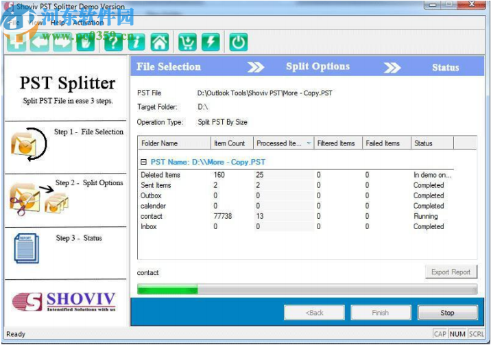The image size is (491, 345).
Task: Click the green plus Add File toolbar icon
Action: [x=16, y=42]
